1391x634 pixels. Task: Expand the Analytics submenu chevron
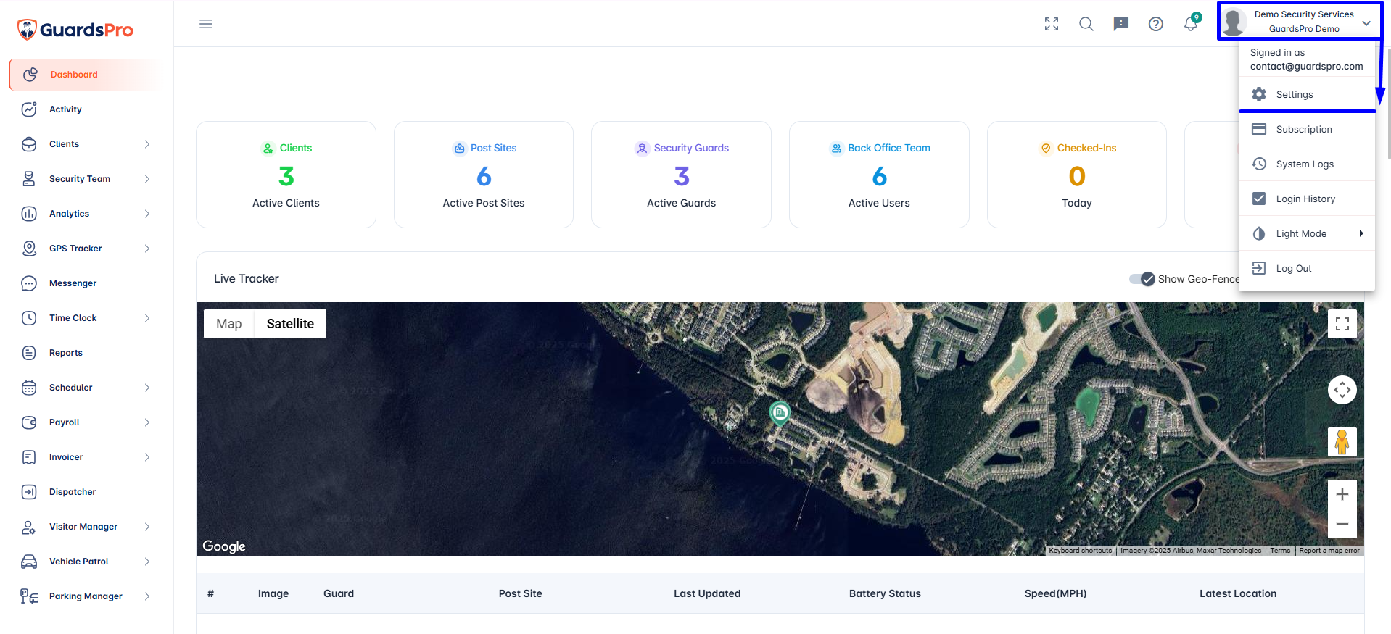coord(147,214)
